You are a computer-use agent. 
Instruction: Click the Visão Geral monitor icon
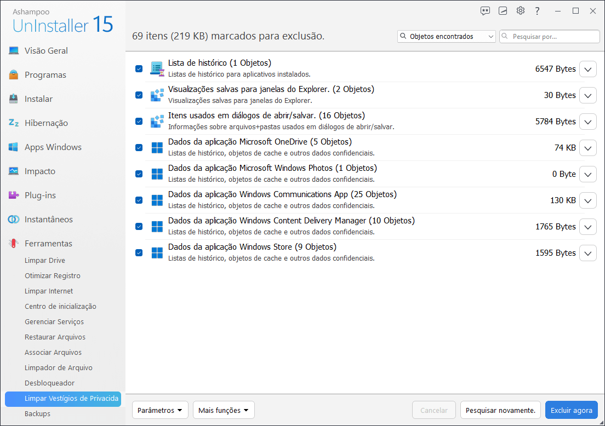[14, 50]
